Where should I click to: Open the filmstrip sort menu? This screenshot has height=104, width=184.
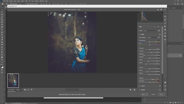(x=28, y=90)
